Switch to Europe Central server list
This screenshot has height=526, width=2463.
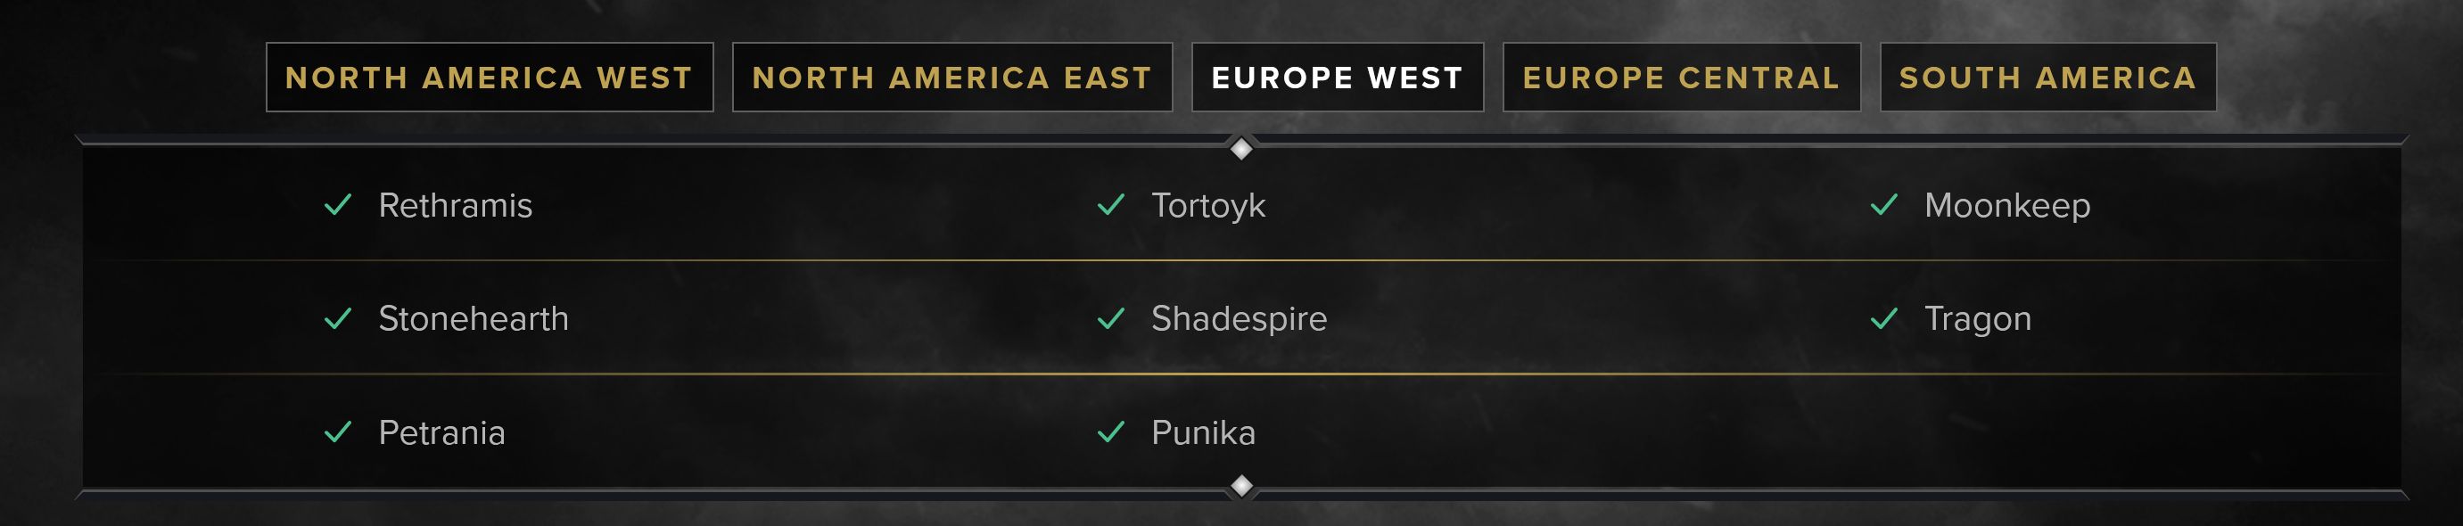pyautogui.click(x=1682, y=78)
